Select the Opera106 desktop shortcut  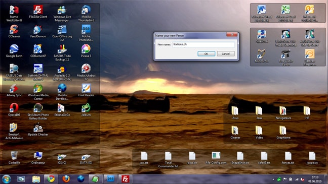tap(14, 110)
